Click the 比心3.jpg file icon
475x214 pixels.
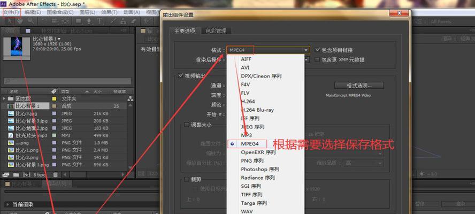(x=11, y=113)
